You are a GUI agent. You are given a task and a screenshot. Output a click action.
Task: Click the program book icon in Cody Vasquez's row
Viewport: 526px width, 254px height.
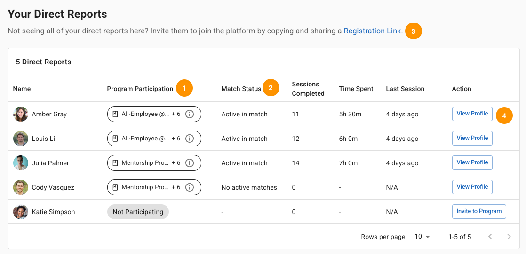click(115, 187)
